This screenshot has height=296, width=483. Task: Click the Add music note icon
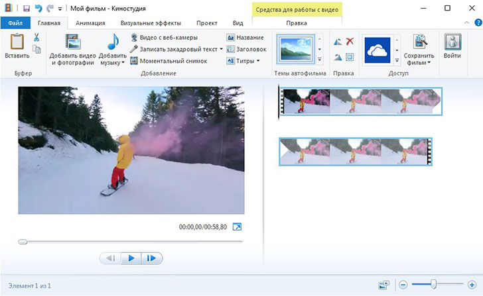pyautogui.click(x=112, y=42)
